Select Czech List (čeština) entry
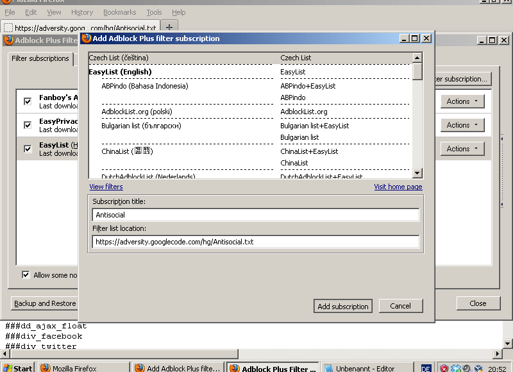This screenshot has width=513, height=372. point(119,58)
